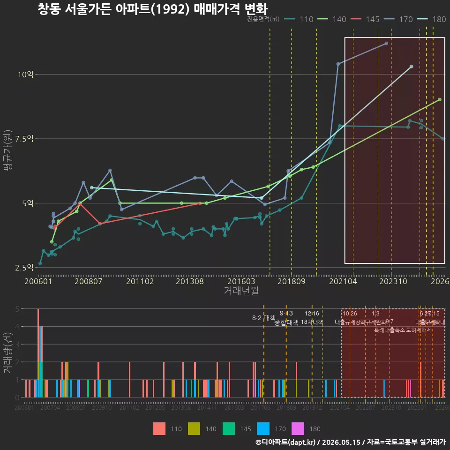Click the highest 170 line data point above 10억
This screenshot has height=450, width=450.
pos(386,43)
